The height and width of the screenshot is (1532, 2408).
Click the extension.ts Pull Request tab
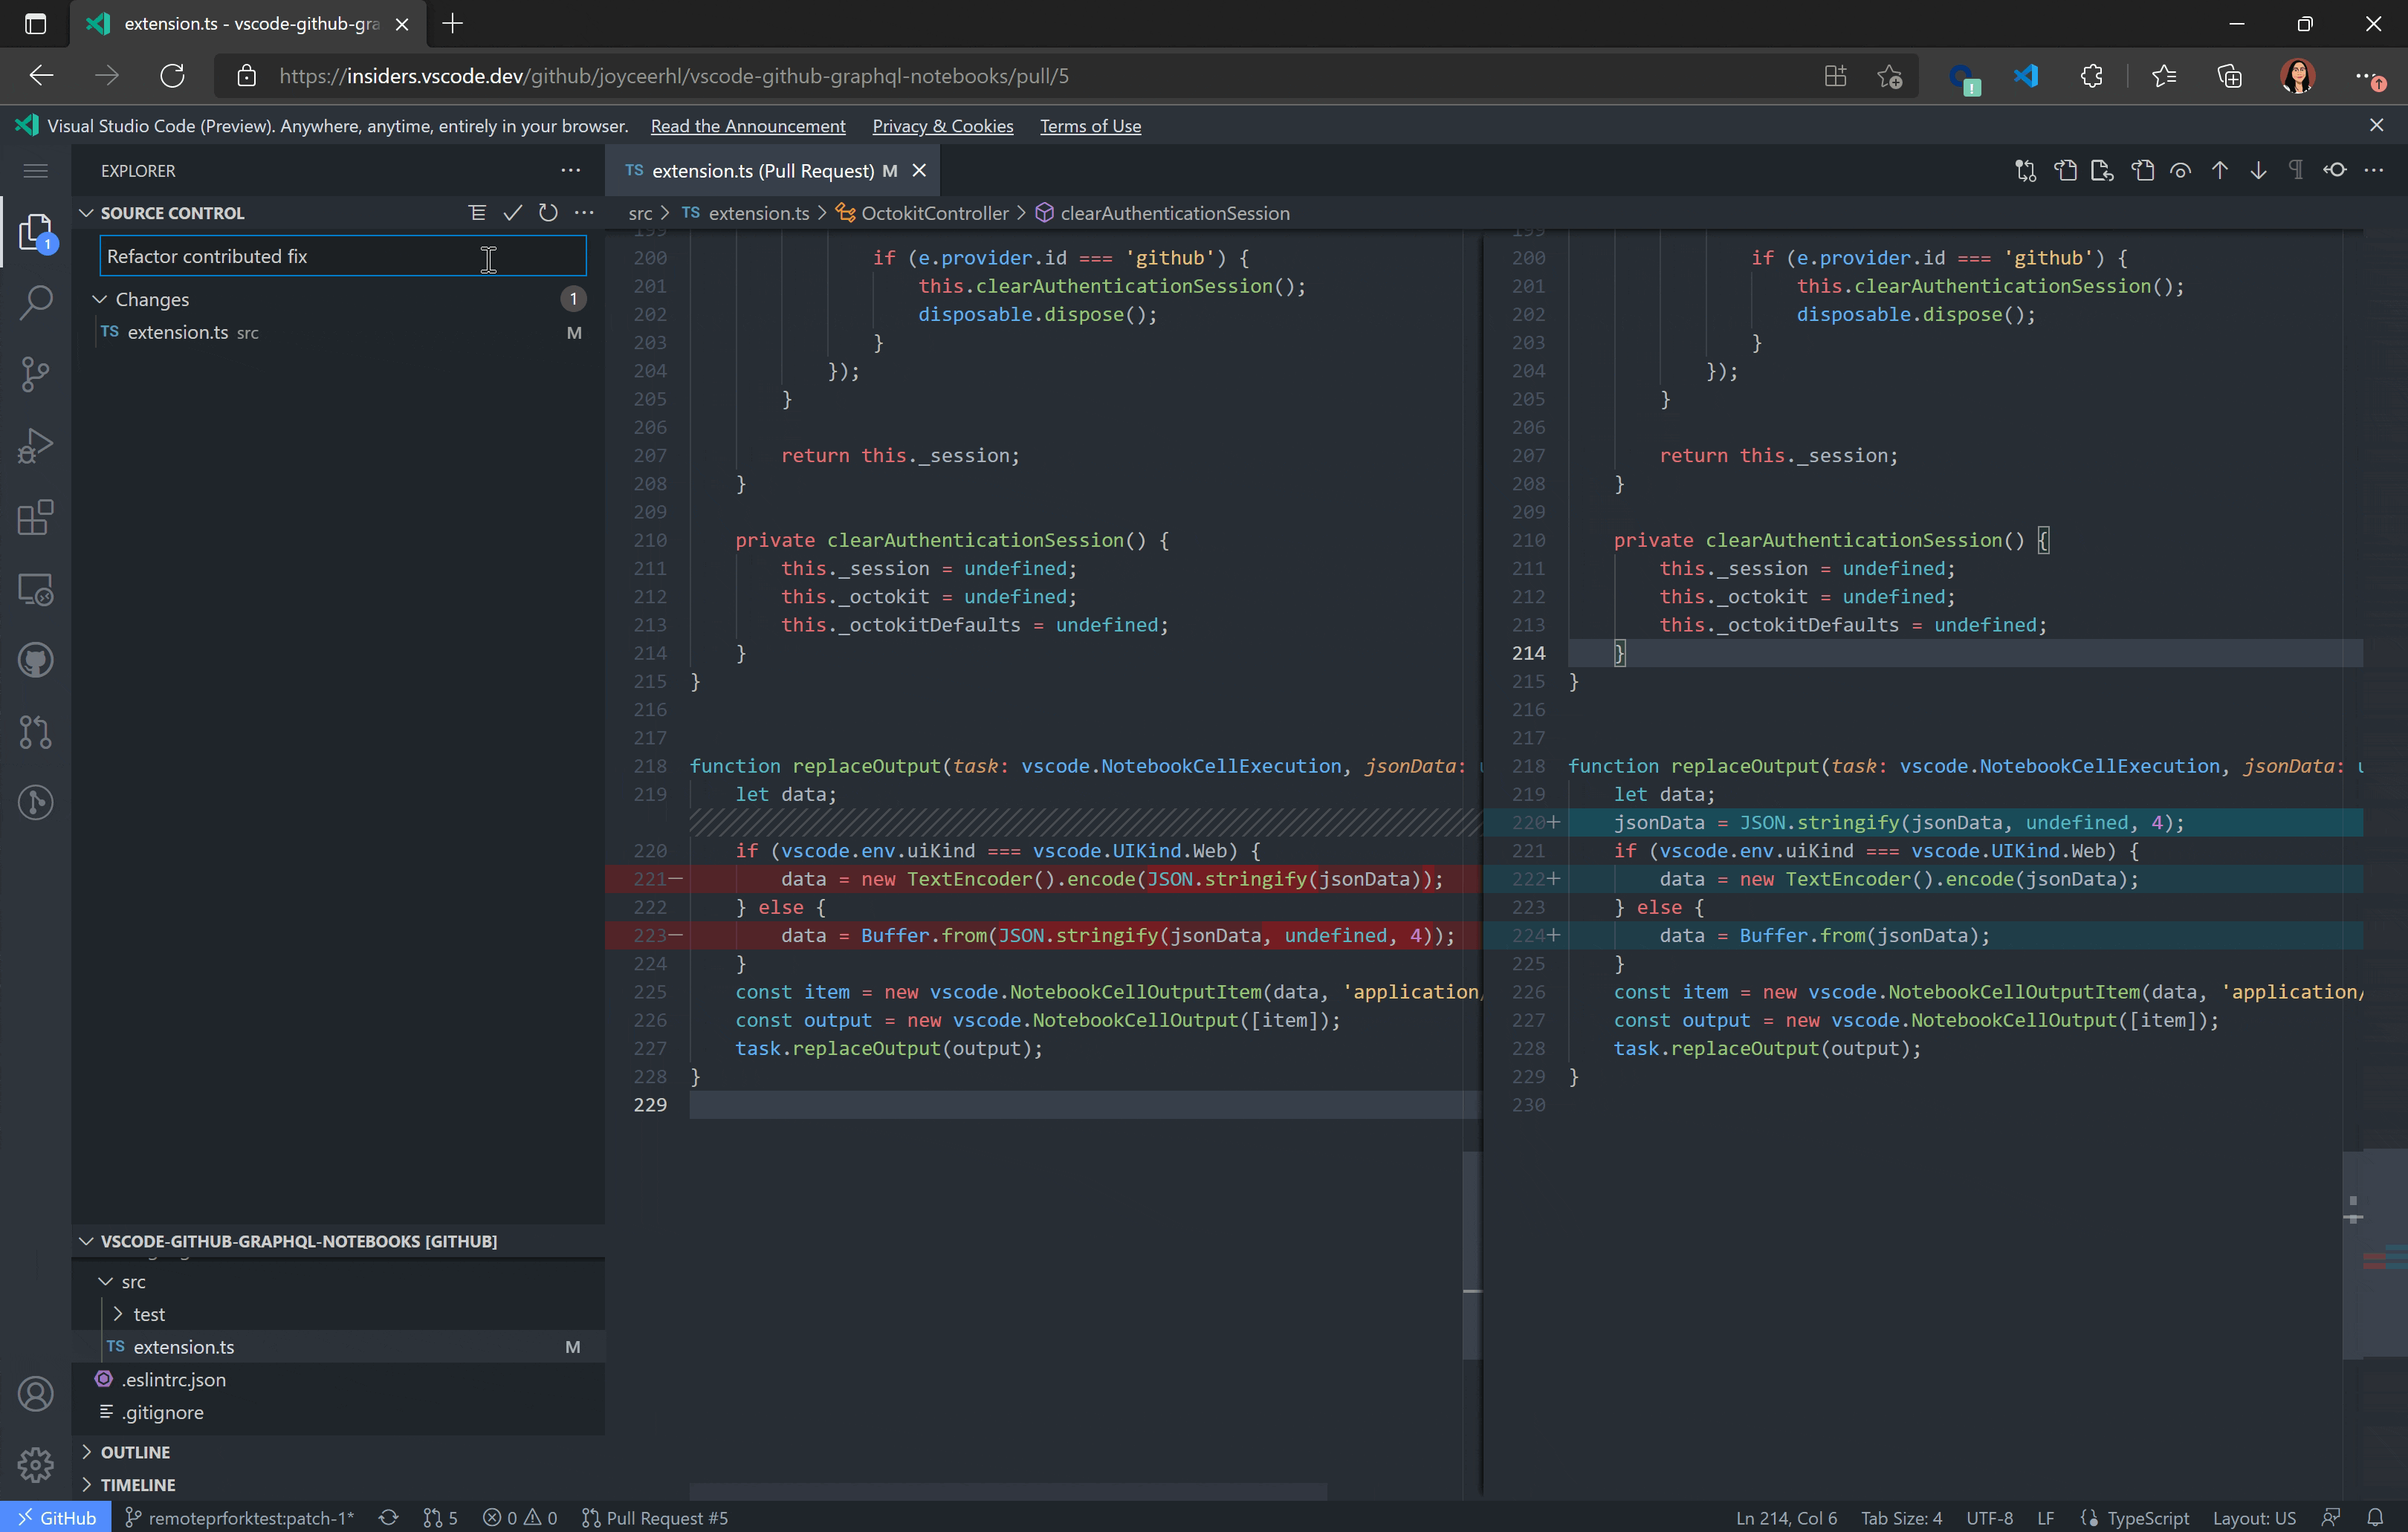(x=762, y=170)
